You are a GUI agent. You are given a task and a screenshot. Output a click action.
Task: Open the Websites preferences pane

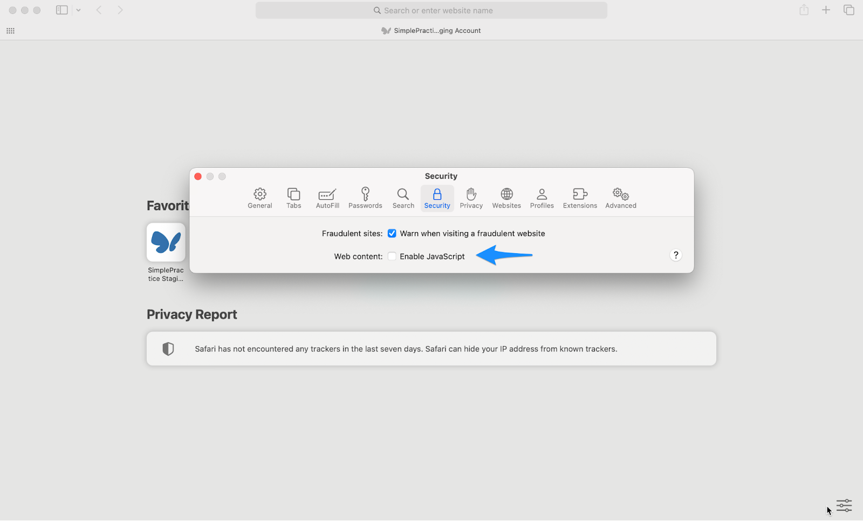click(506, 198)
